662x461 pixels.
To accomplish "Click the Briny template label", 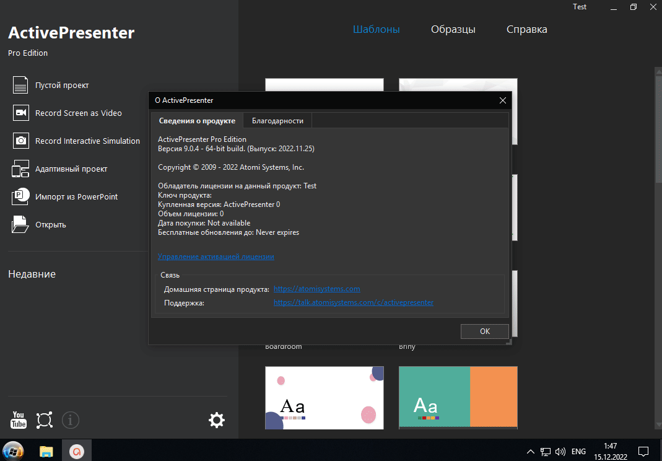I will coord(407,347).
